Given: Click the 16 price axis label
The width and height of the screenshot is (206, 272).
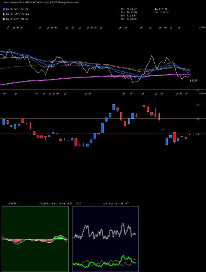Looking at the screenshot, I should 197,105.
